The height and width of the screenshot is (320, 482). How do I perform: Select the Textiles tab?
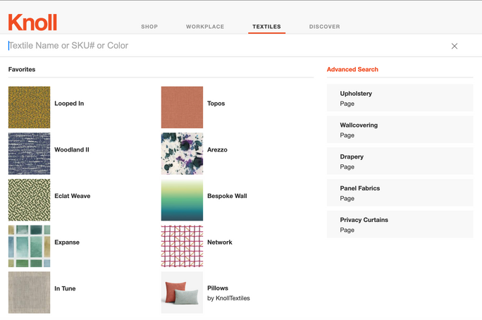266,27
